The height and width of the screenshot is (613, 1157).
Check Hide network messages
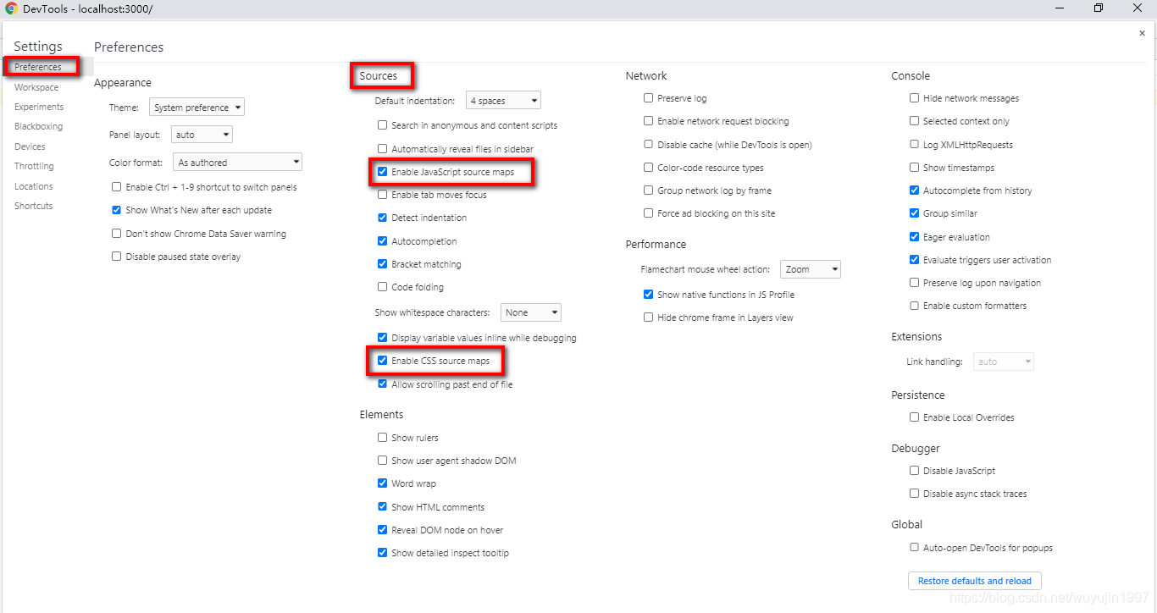[x=914, y=98]
